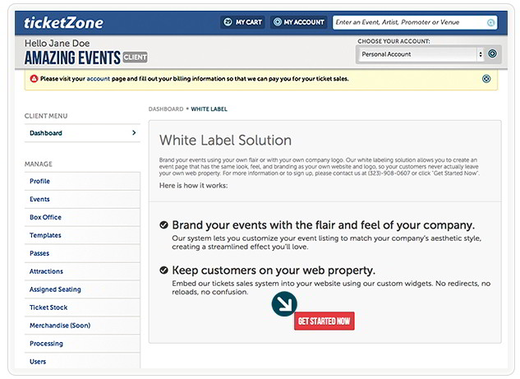520x379 pixels.
Task: Open My Account from the header
Action: 298,22
